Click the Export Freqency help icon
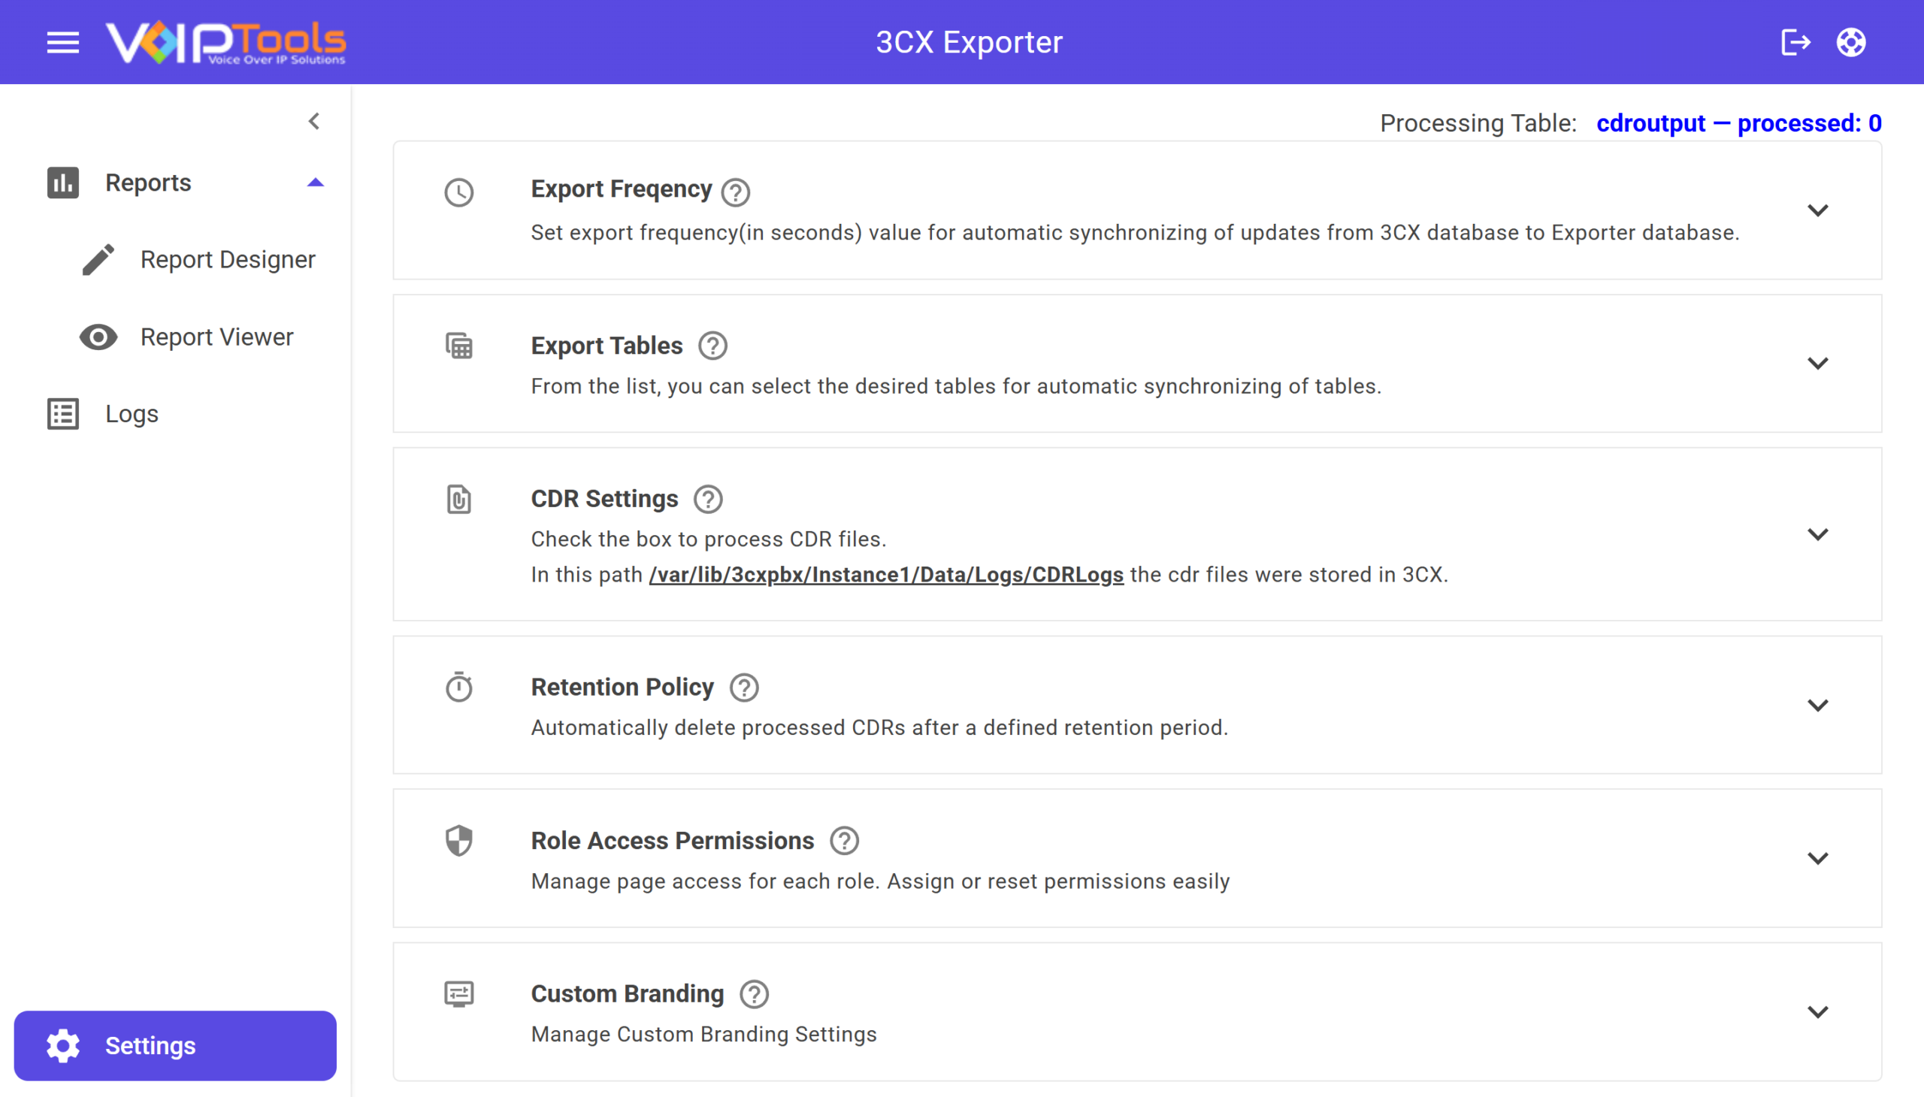The height and width of the screenshot is (1097, 1924). coord(736,192)
